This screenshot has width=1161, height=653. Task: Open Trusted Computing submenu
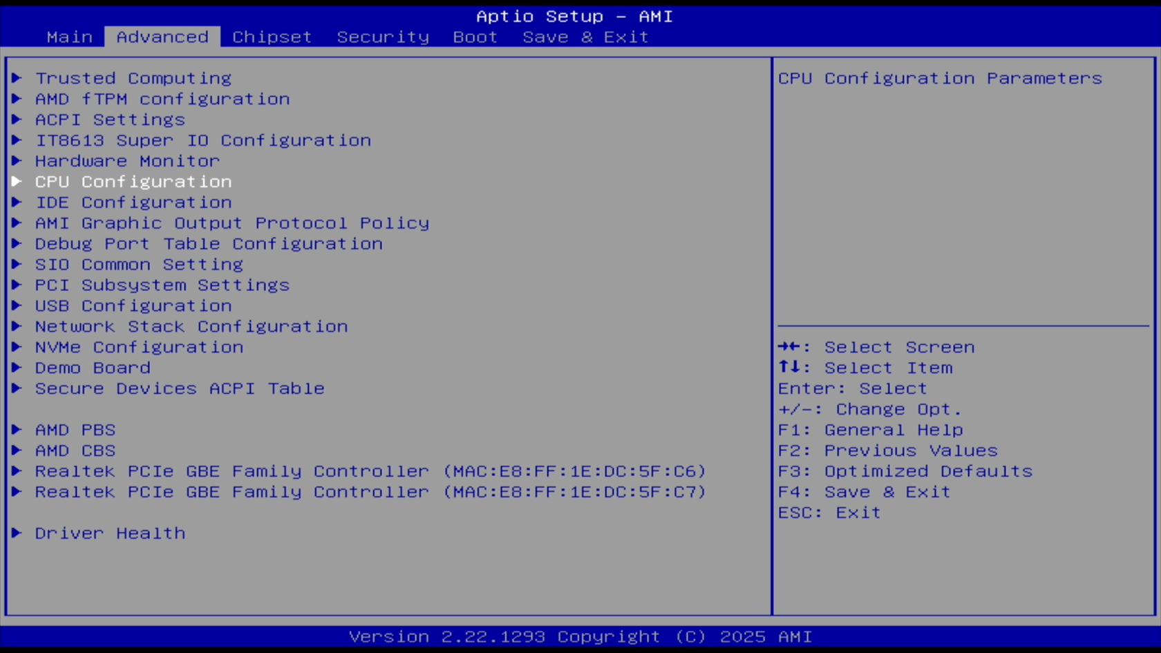coord(133,78)
